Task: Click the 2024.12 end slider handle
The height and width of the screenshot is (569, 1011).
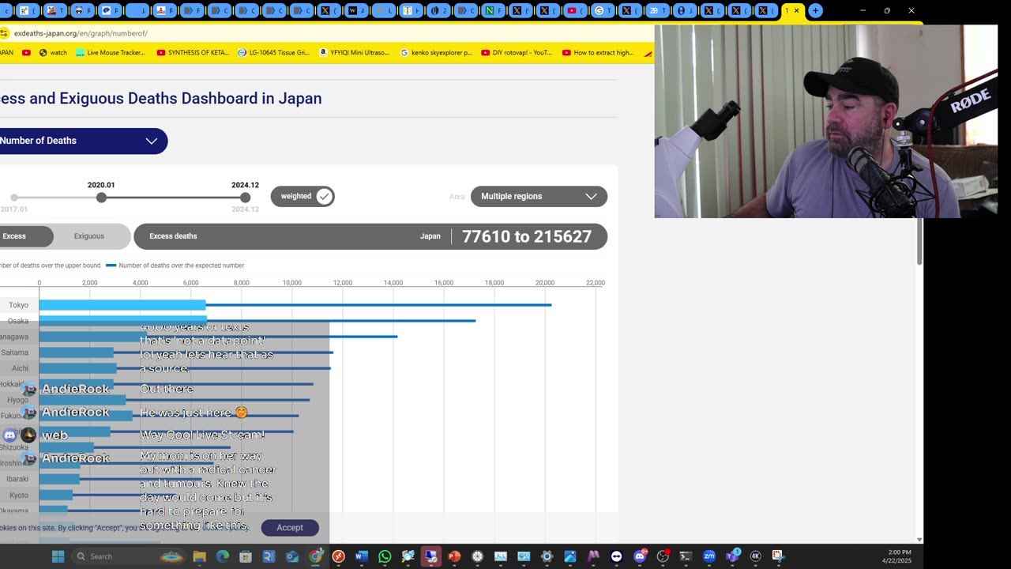Action: pyautogui.click(x=245, y=198)
